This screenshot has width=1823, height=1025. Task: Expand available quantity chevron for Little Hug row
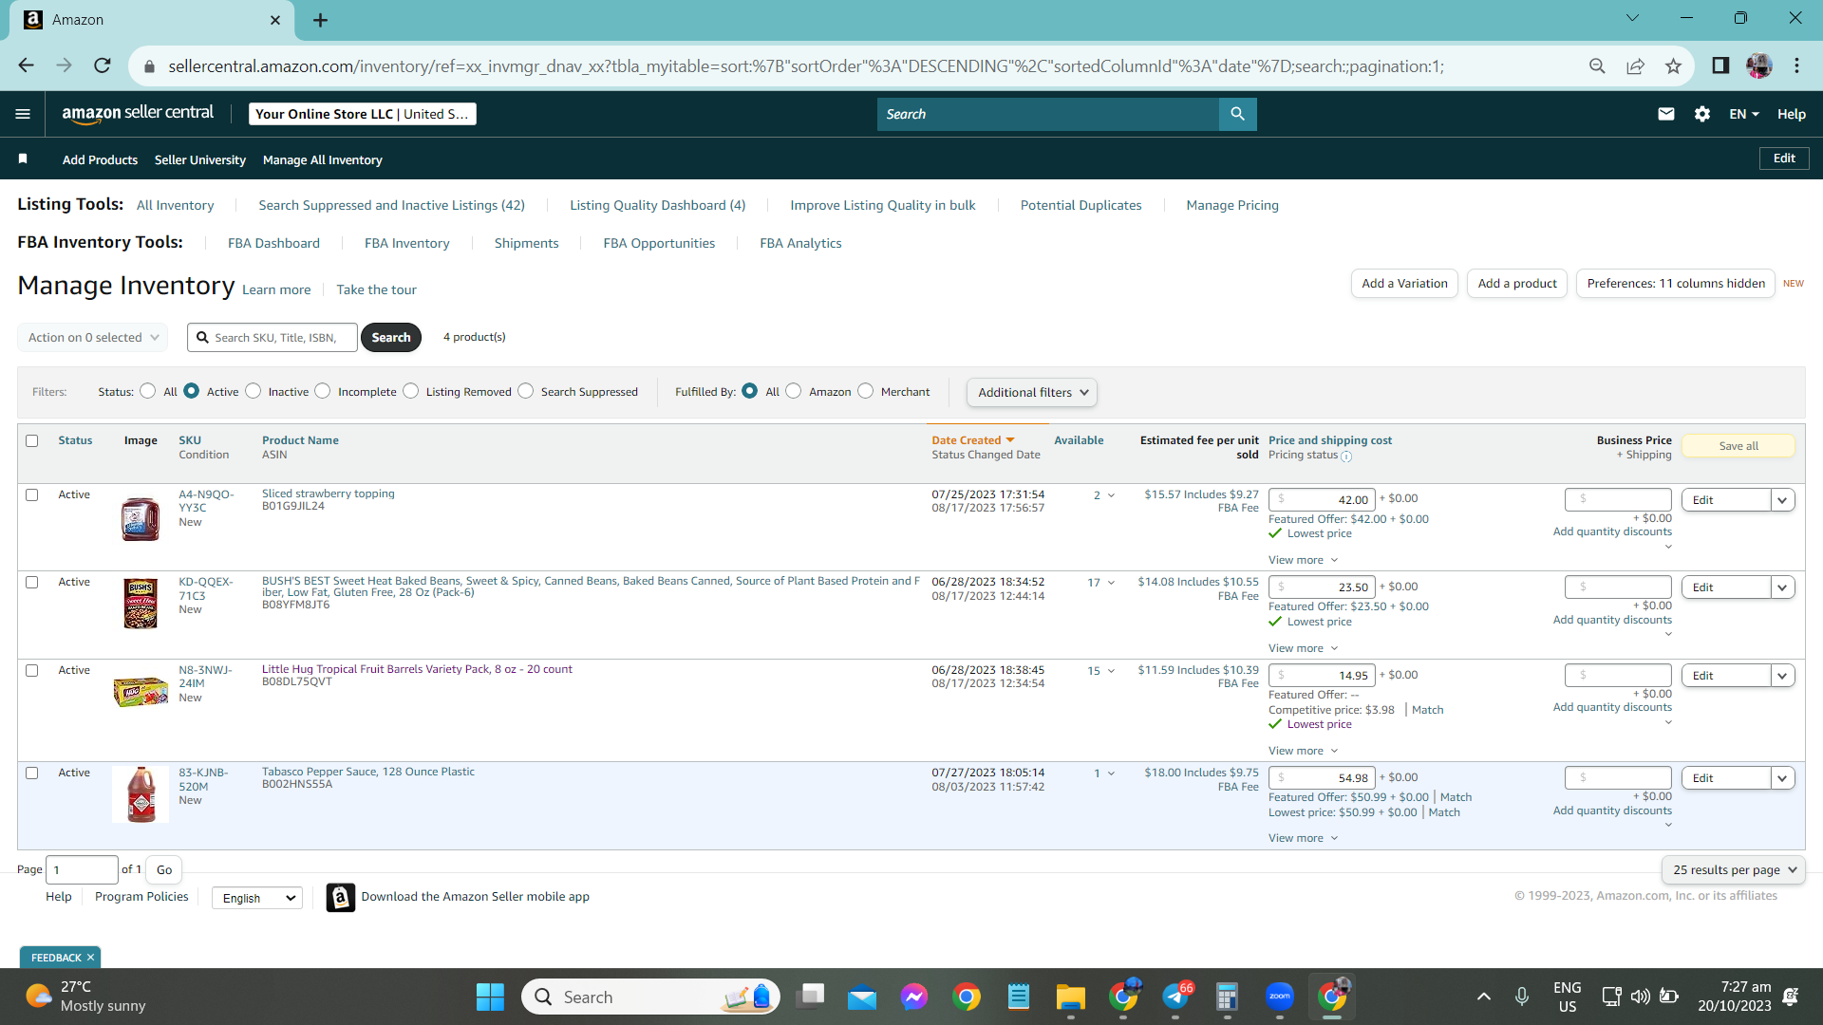pyautogui.click(x=1111, y=671)
